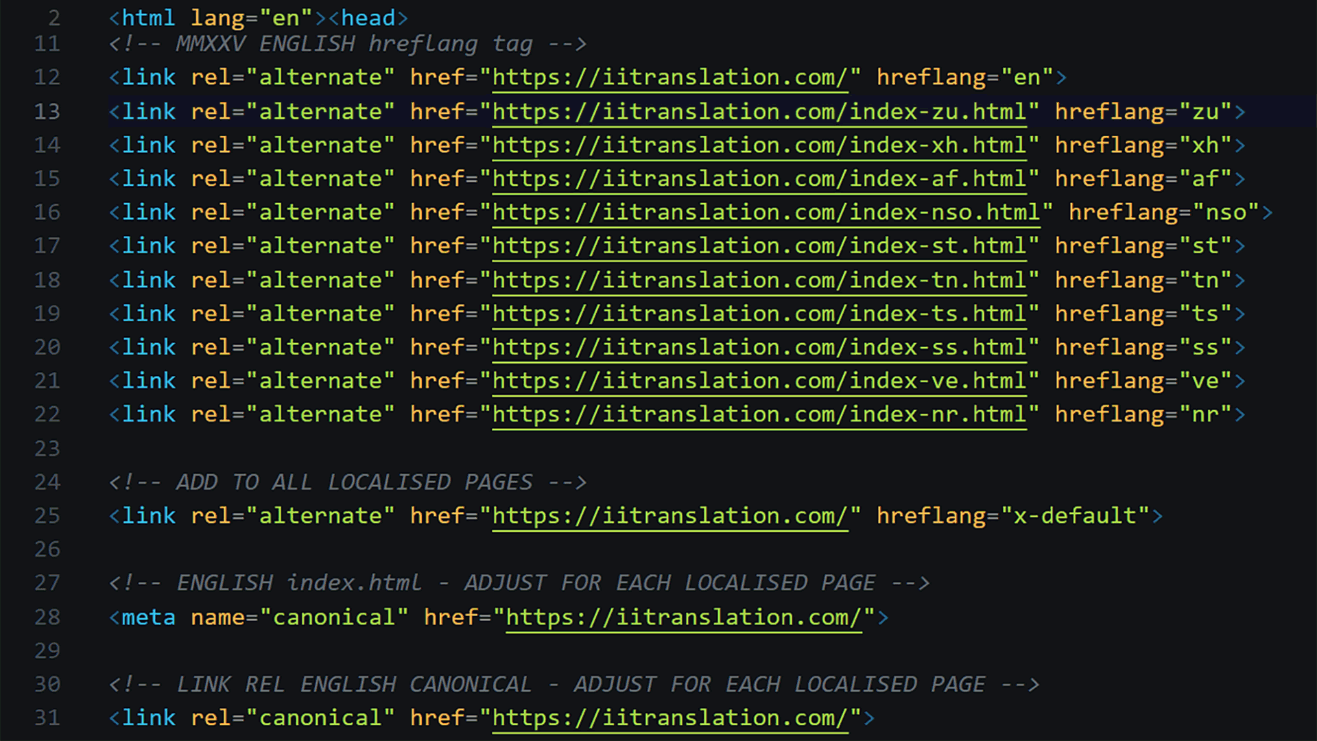1317x741 pixels.
Task: Click the meta canonical URL
Action: 683,617
